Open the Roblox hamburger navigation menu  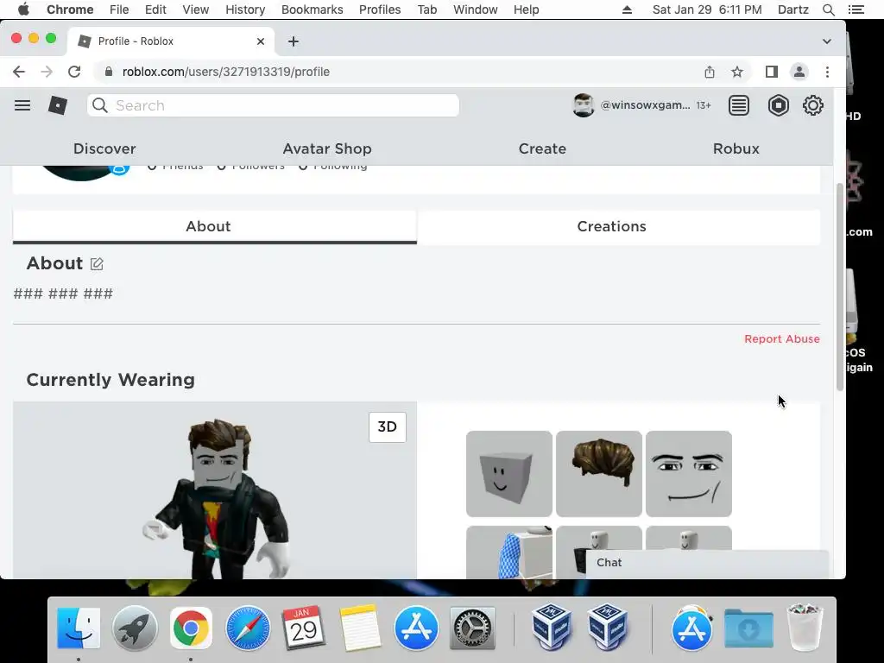click(22, 105)
